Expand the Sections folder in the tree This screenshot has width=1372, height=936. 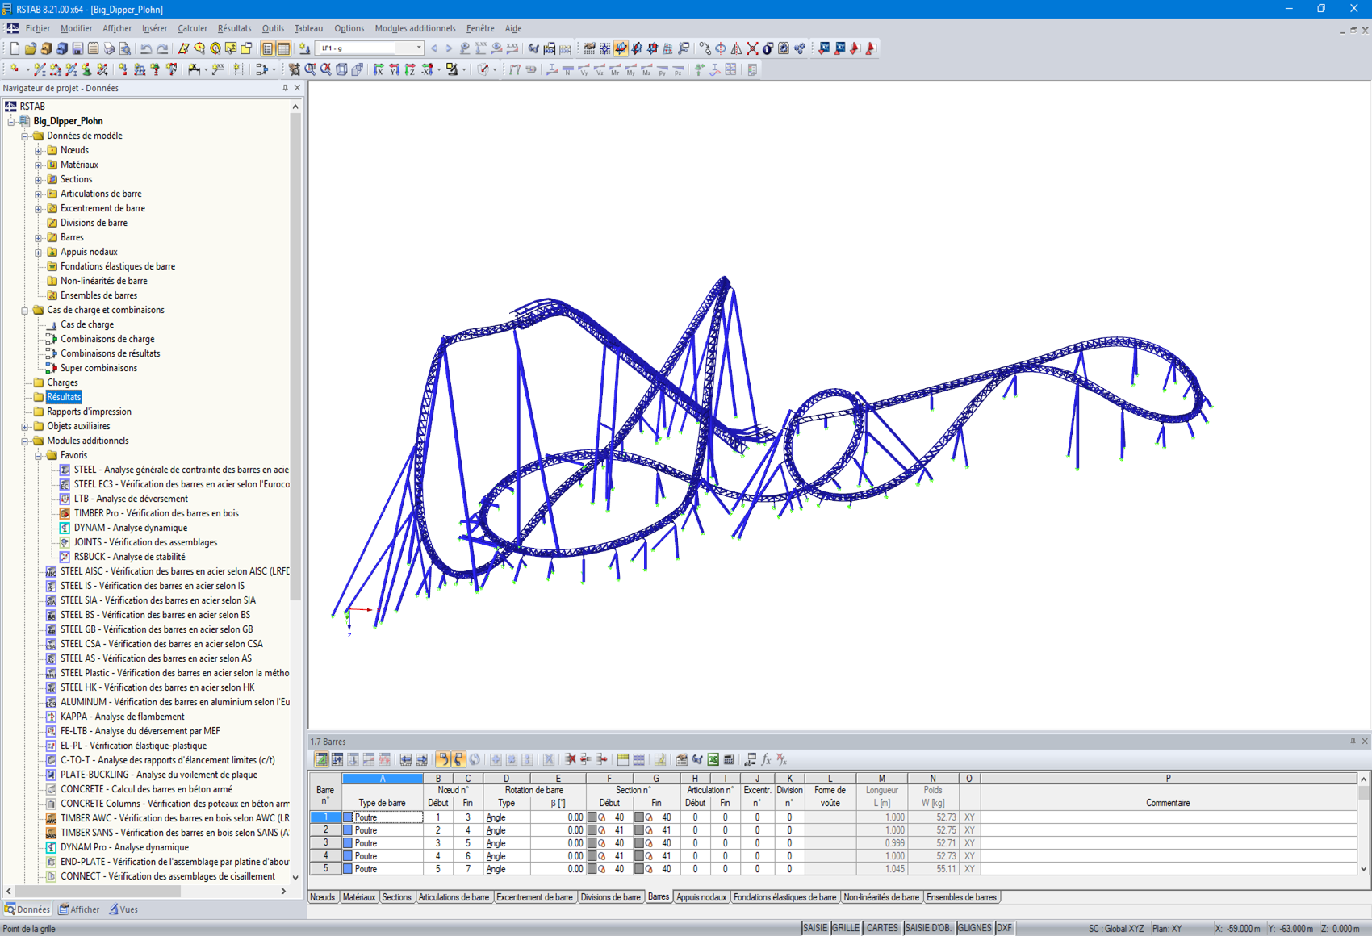pyautogui.click(x=39, y=179)
